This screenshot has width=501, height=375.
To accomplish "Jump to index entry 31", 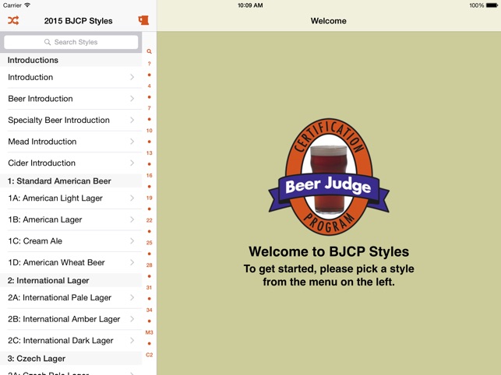I will (150, 288).
